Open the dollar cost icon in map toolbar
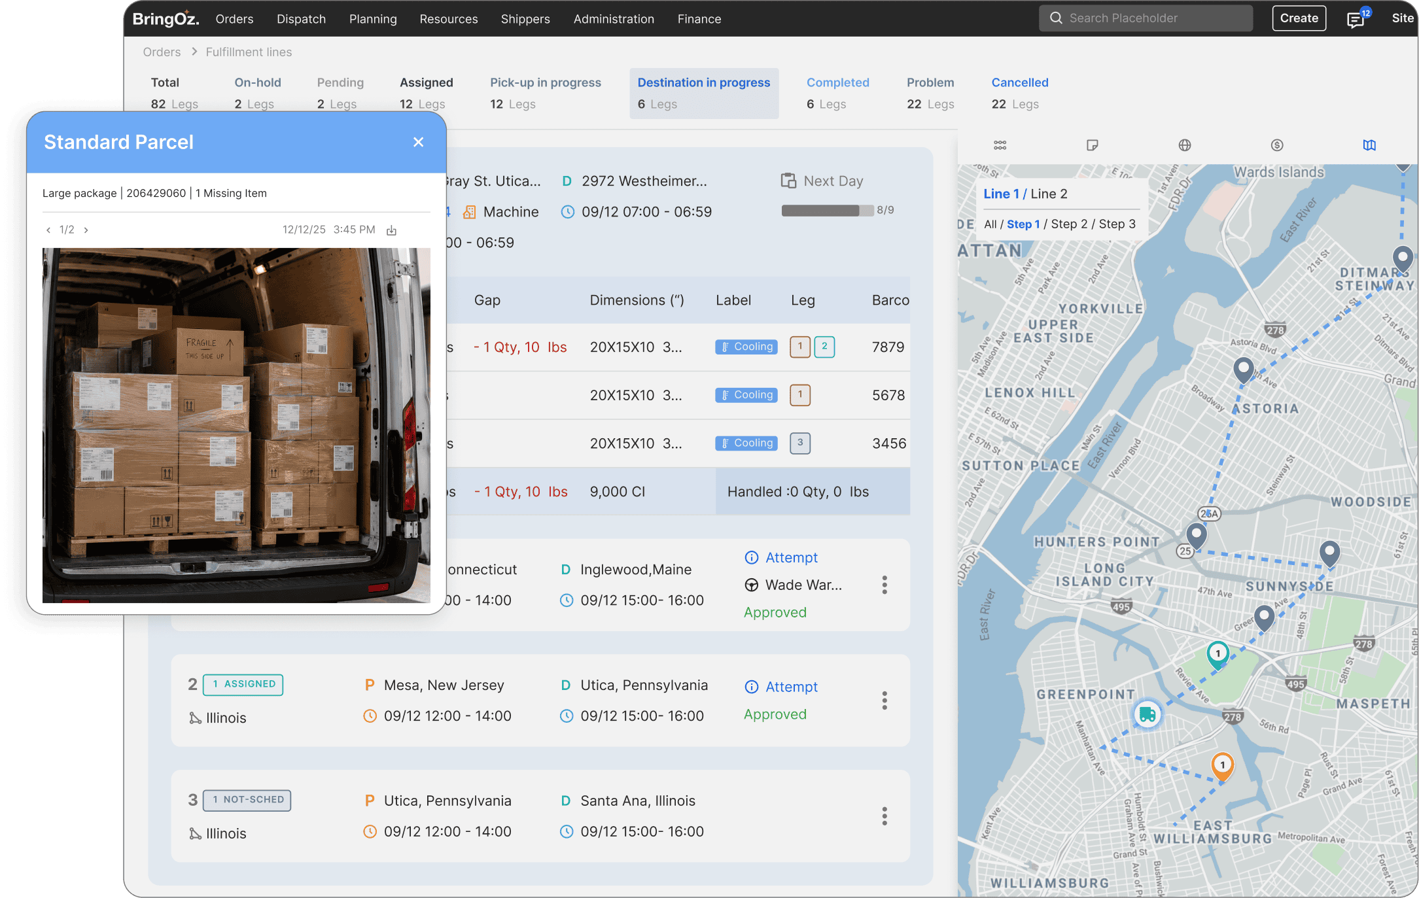The height and width of the screenshot is (898, 1419). coord(1277,145)
